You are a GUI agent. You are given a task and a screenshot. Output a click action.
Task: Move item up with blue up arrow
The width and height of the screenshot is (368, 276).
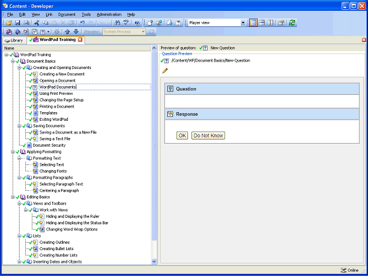click(67, 32)
